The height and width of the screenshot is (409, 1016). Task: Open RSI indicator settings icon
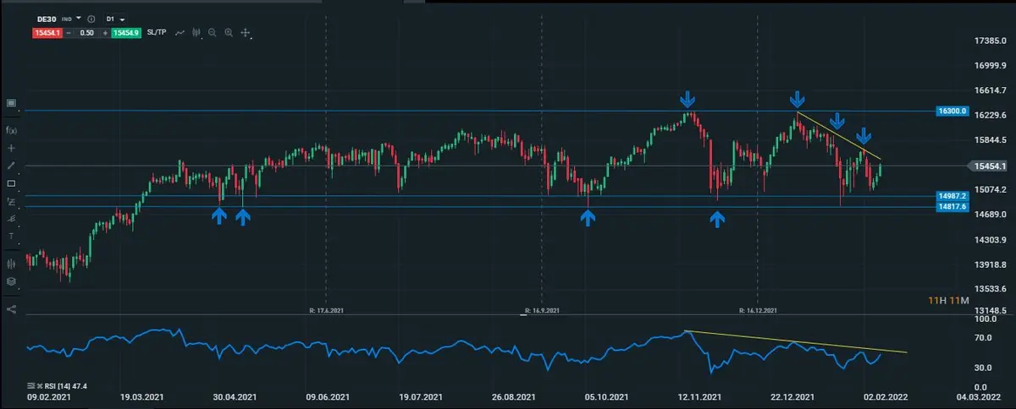pyautogui.click(x=30, y=386)
